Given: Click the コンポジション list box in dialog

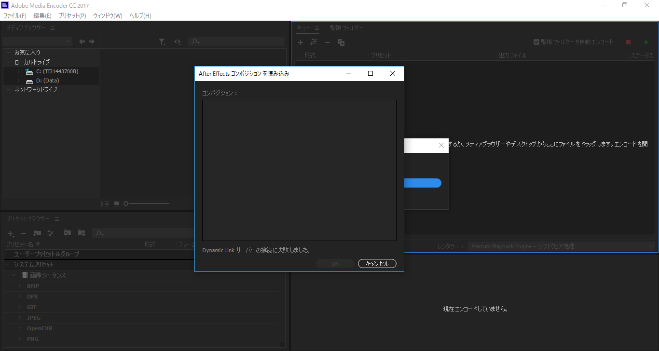Looking at the screenshot, I should pyautogui.click(x=299, y=171).
